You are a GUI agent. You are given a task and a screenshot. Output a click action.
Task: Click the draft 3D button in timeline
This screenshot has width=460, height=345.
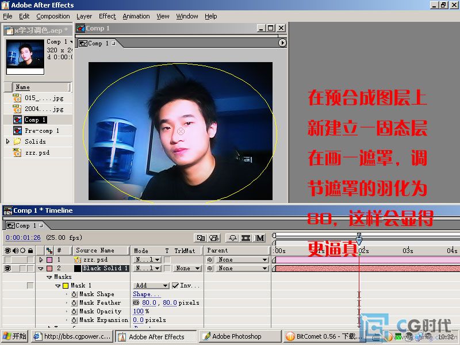pos(214,238)
